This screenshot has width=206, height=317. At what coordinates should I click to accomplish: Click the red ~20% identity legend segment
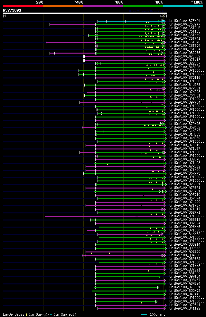pyautogui.click(x=23, y=6)
